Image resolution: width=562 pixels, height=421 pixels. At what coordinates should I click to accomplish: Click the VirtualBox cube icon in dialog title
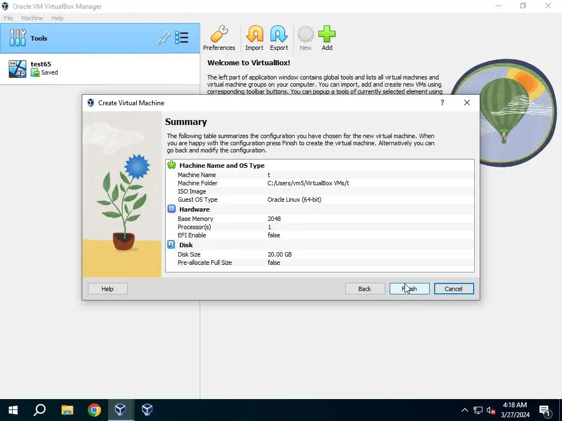click(91, 103)
